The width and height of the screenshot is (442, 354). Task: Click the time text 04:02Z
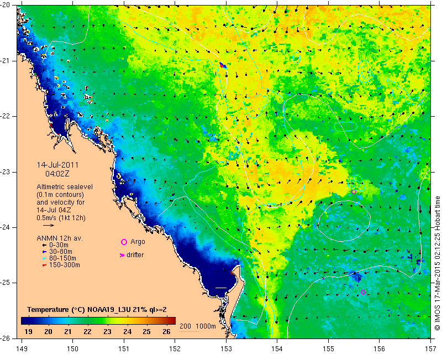coord(57,174)
